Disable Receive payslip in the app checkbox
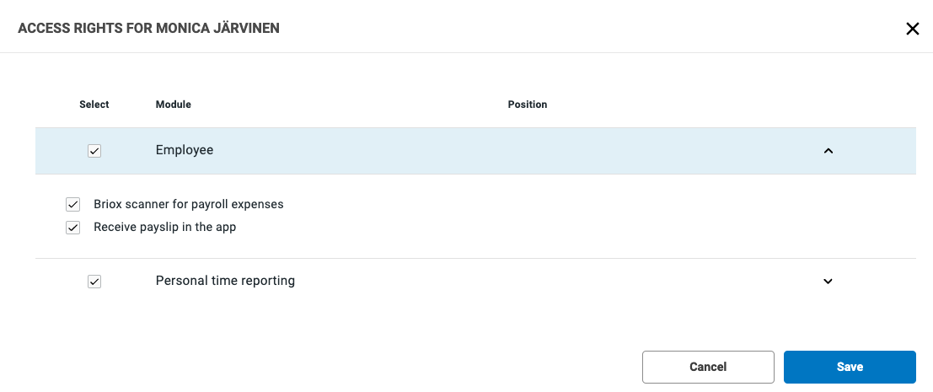The width and height of the screenshot is (933, 392). point(73,228)
